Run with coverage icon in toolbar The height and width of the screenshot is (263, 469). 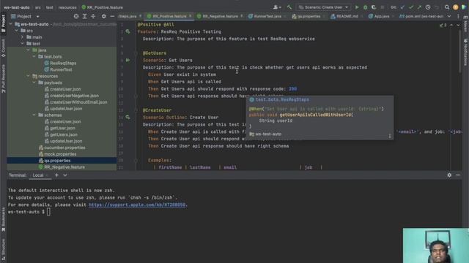tap(374, 7)
